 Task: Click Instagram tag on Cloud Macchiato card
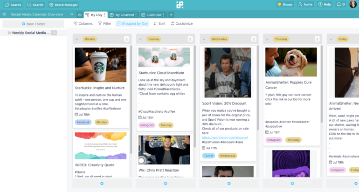click(147, 125)
